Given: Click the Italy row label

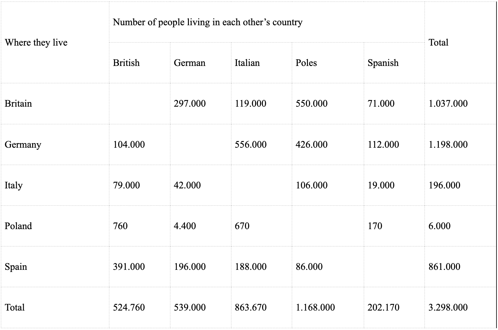Looking at the screenshot, I should point(55,185).
